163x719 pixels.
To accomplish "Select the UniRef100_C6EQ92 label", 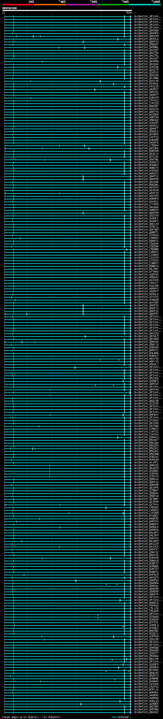I will pos(146,507).
